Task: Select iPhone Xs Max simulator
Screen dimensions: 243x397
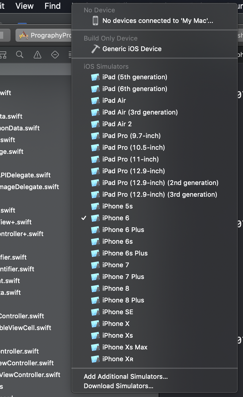Action: click(154, 347)
